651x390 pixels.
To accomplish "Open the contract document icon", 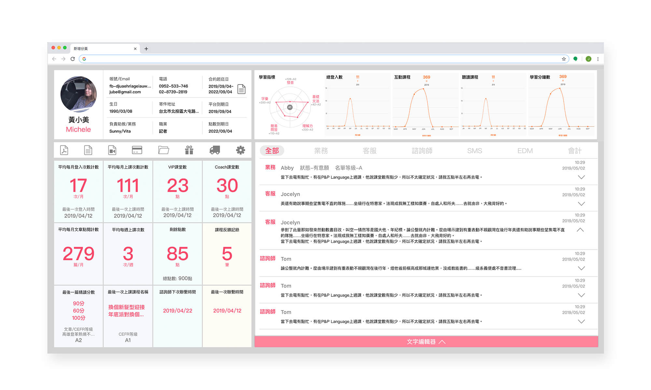I will coord(242,89).
